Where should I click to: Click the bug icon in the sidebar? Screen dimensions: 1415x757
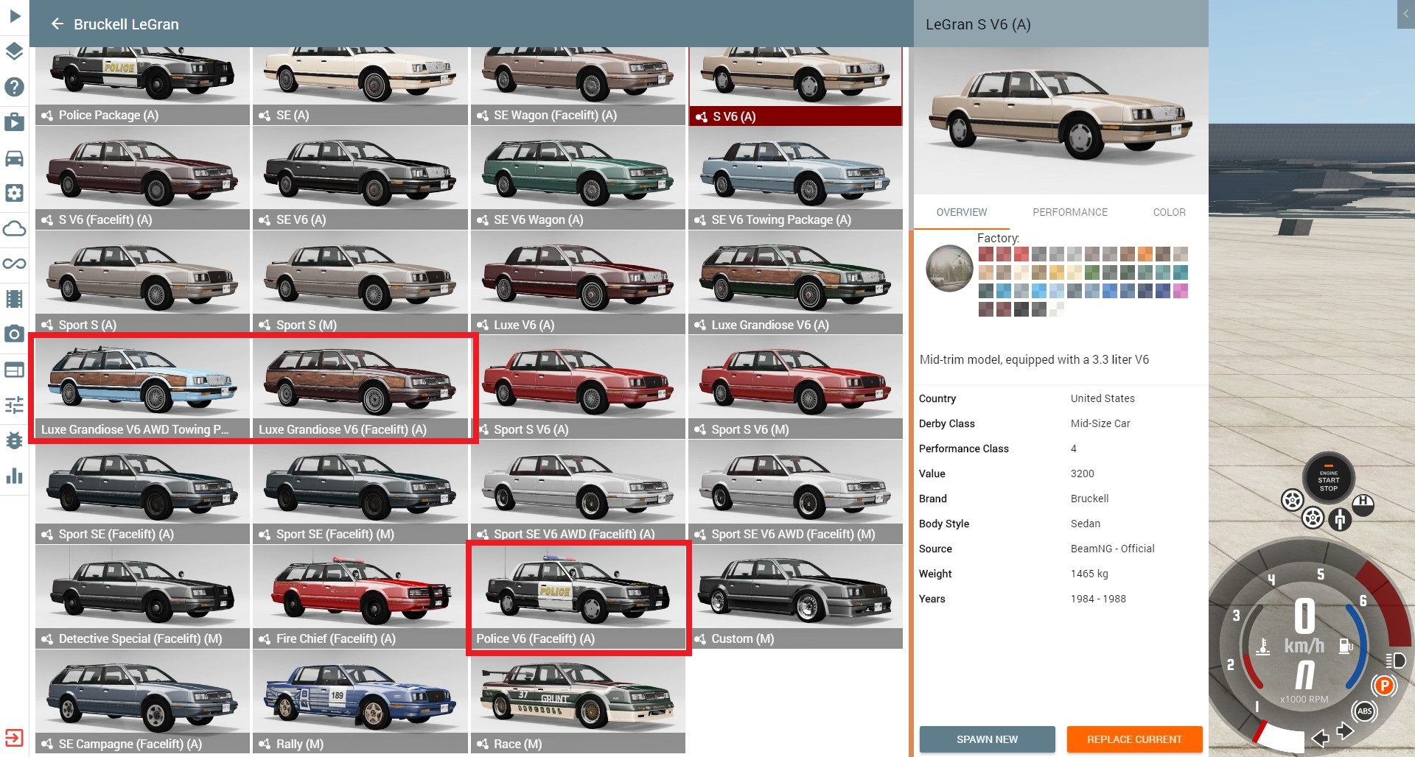tap(15, 440)
